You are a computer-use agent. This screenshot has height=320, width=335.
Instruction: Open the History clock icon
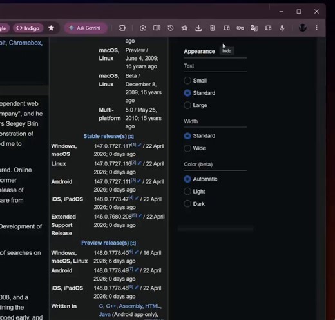(171, 28)
